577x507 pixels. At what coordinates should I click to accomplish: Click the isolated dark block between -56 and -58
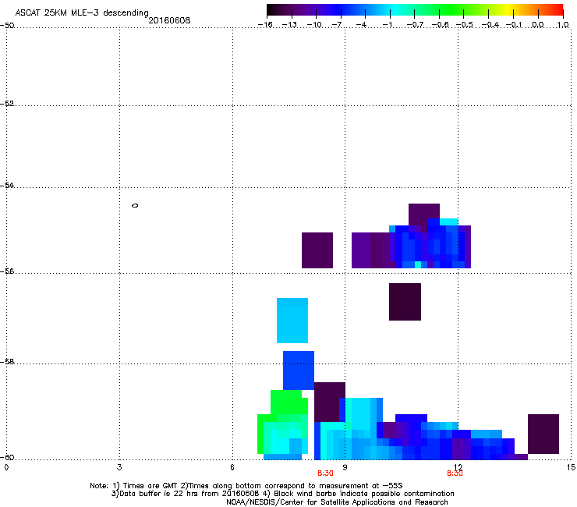[405, 302]
